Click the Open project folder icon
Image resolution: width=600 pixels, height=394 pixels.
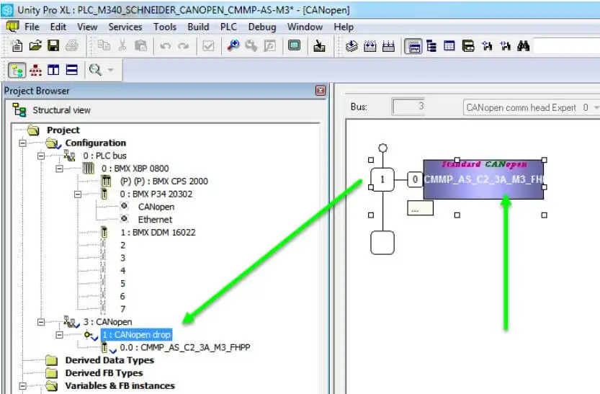point(35,46)
